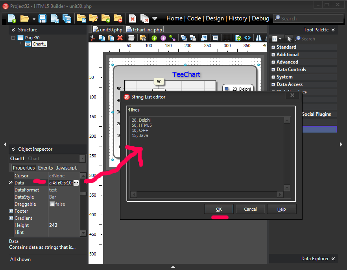Image resolution: width=347 pixels, height=270 pixels.
Task: Switch to the Code view
Action: (194, 18)
